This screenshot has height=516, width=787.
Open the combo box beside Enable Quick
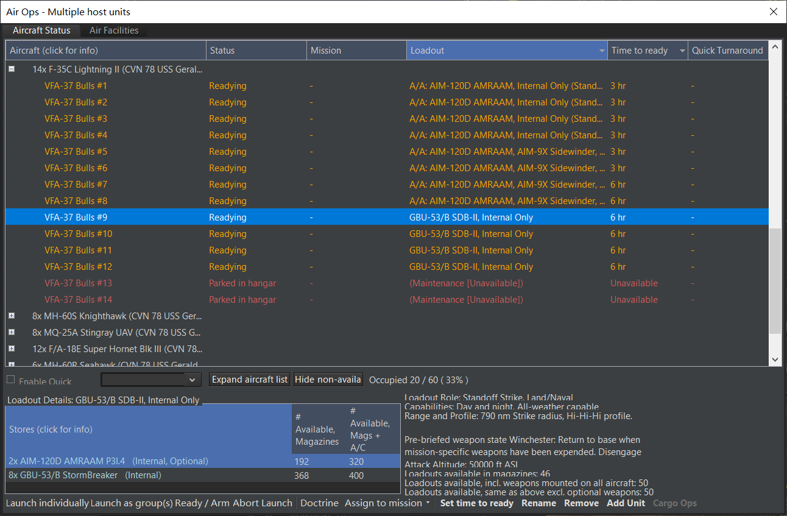[151, 380]
